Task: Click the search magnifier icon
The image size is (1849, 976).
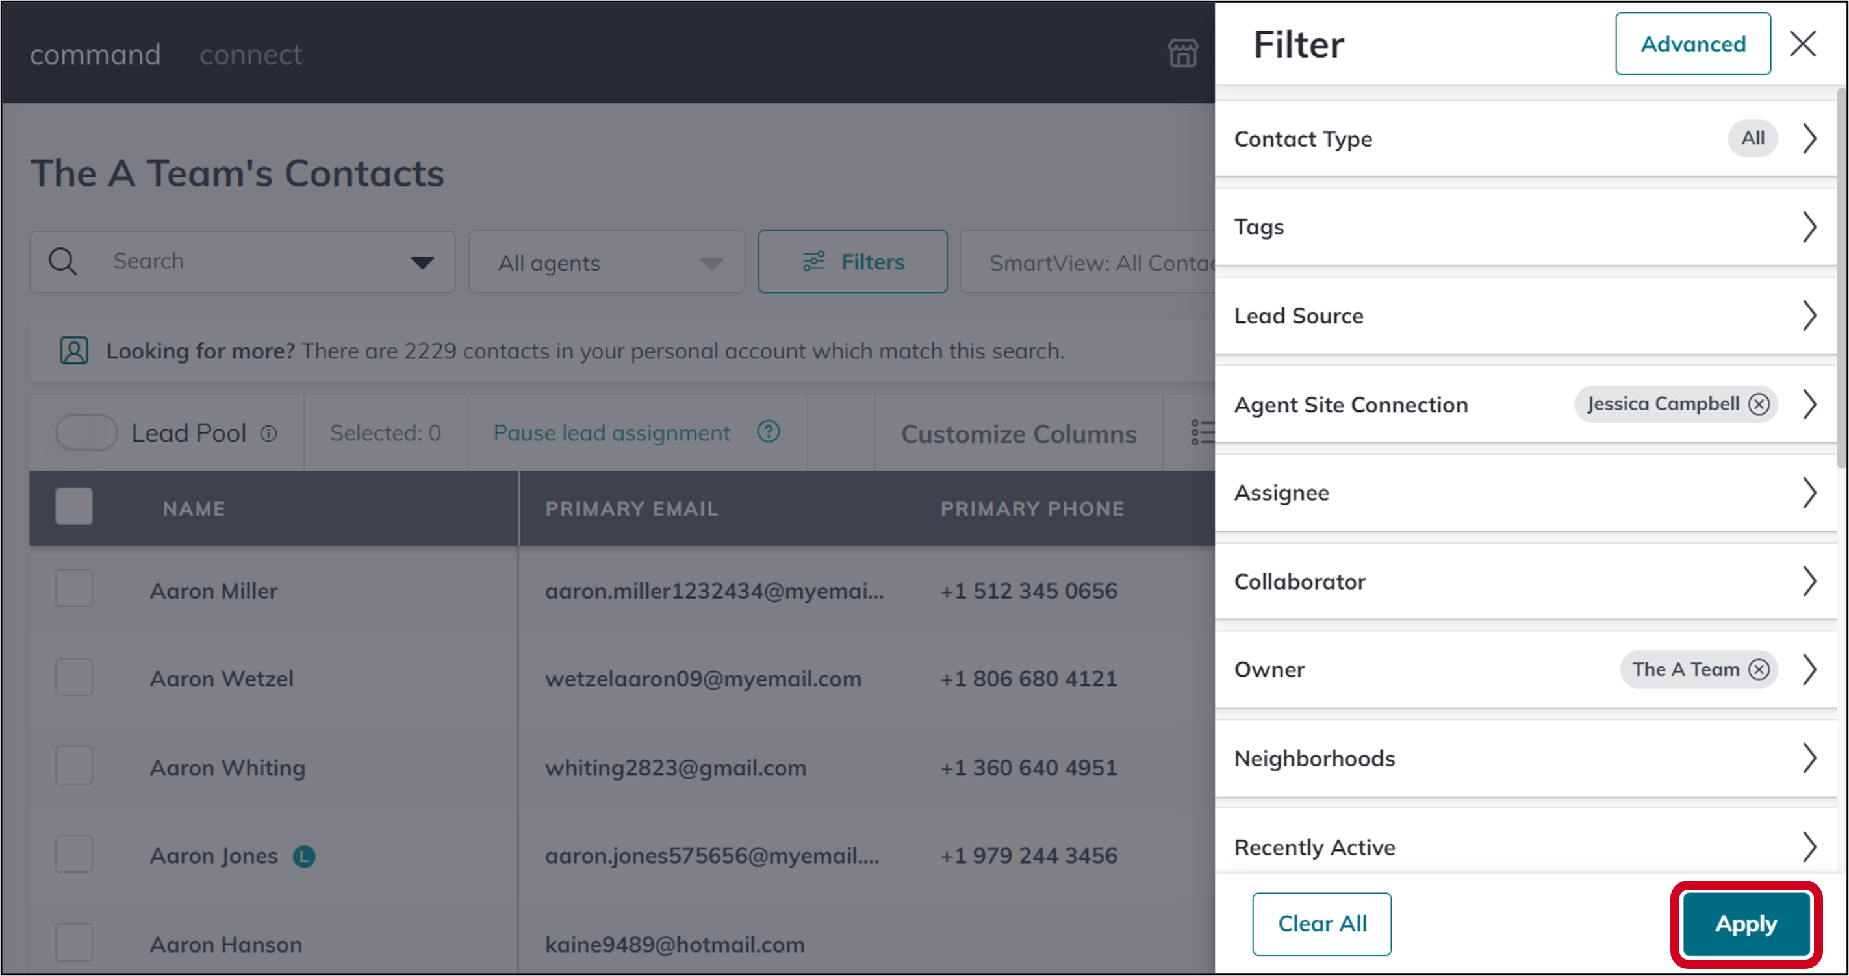Action: click(62, 261)
